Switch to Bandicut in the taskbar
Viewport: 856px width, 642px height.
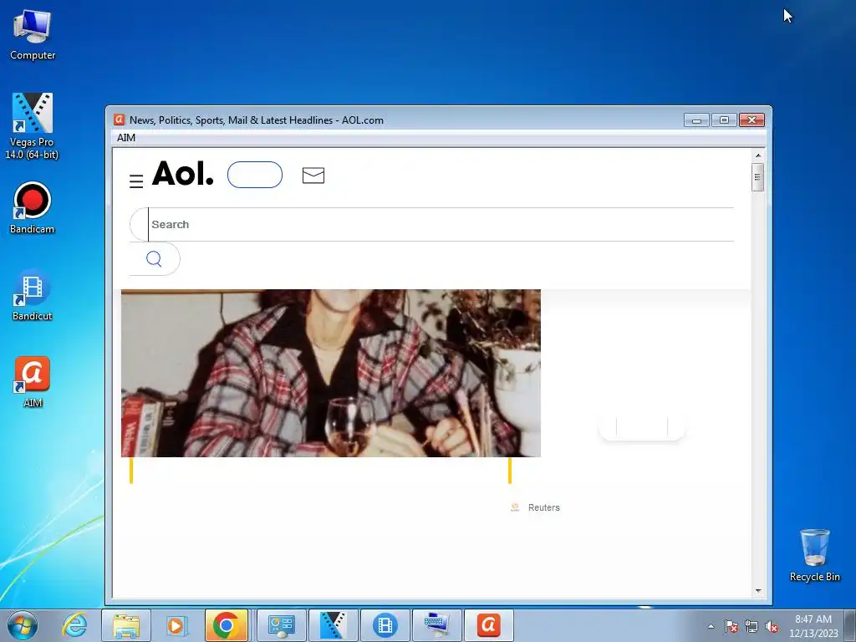pos(385,625)
